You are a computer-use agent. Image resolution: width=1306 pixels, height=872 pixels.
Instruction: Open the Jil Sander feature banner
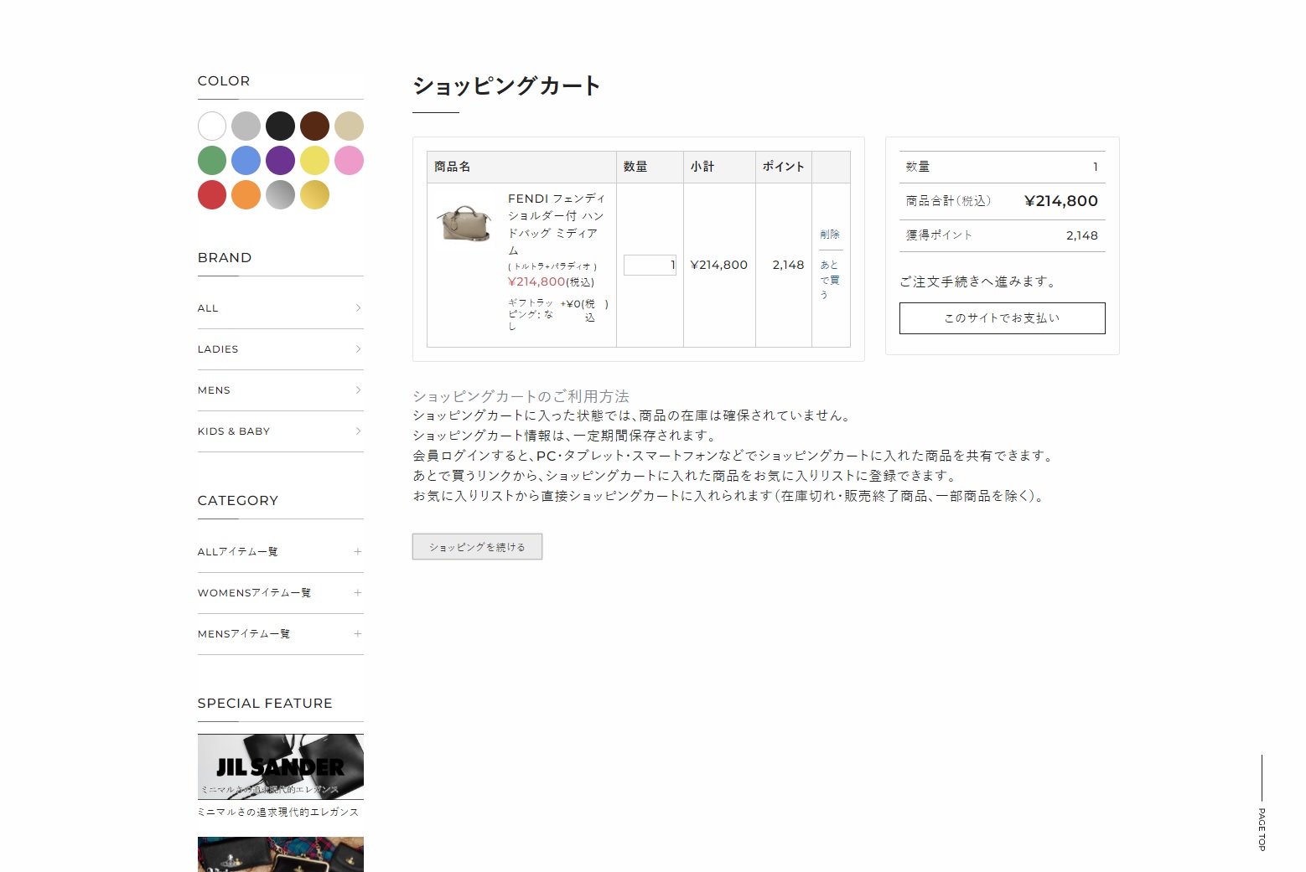coord(280,766)
